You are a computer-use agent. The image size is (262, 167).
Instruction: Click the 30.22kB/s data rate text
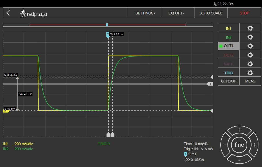tap(225, 4)
